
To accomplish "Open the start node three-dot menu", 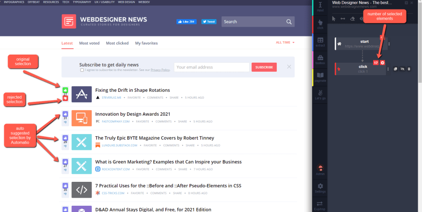I will [x=389, y=44].
